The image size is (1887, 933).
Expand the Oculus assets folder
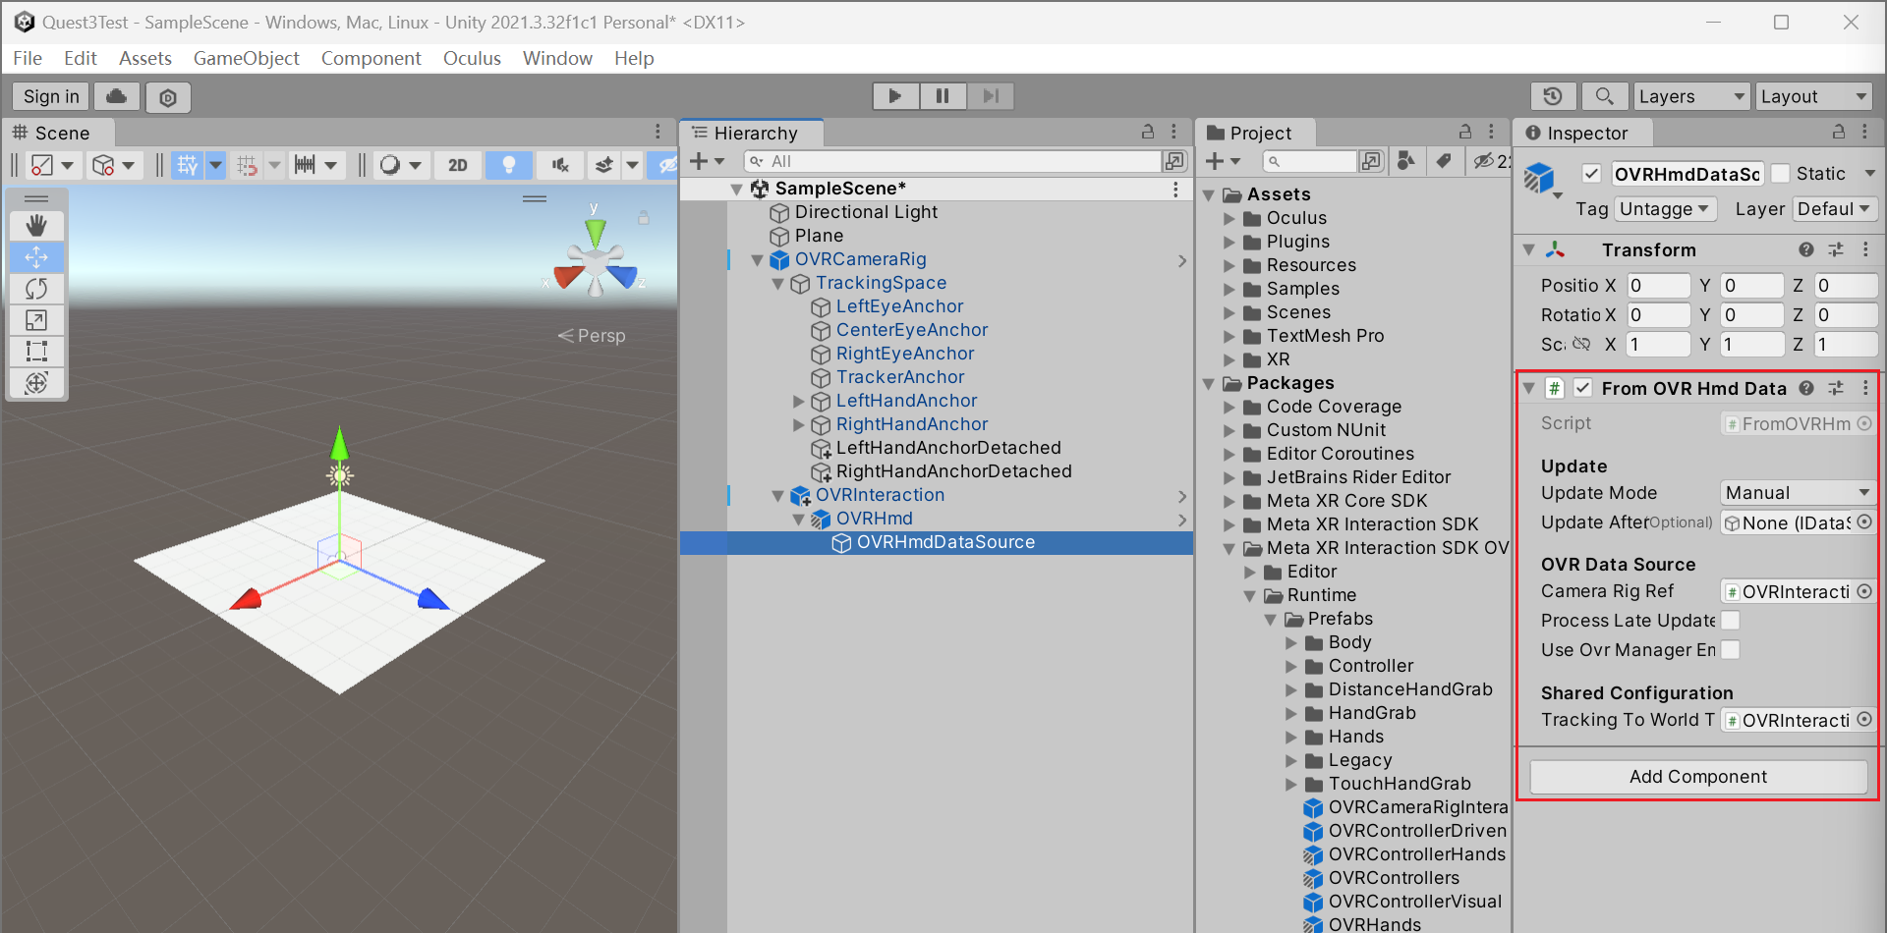(x=1229, y=218)
